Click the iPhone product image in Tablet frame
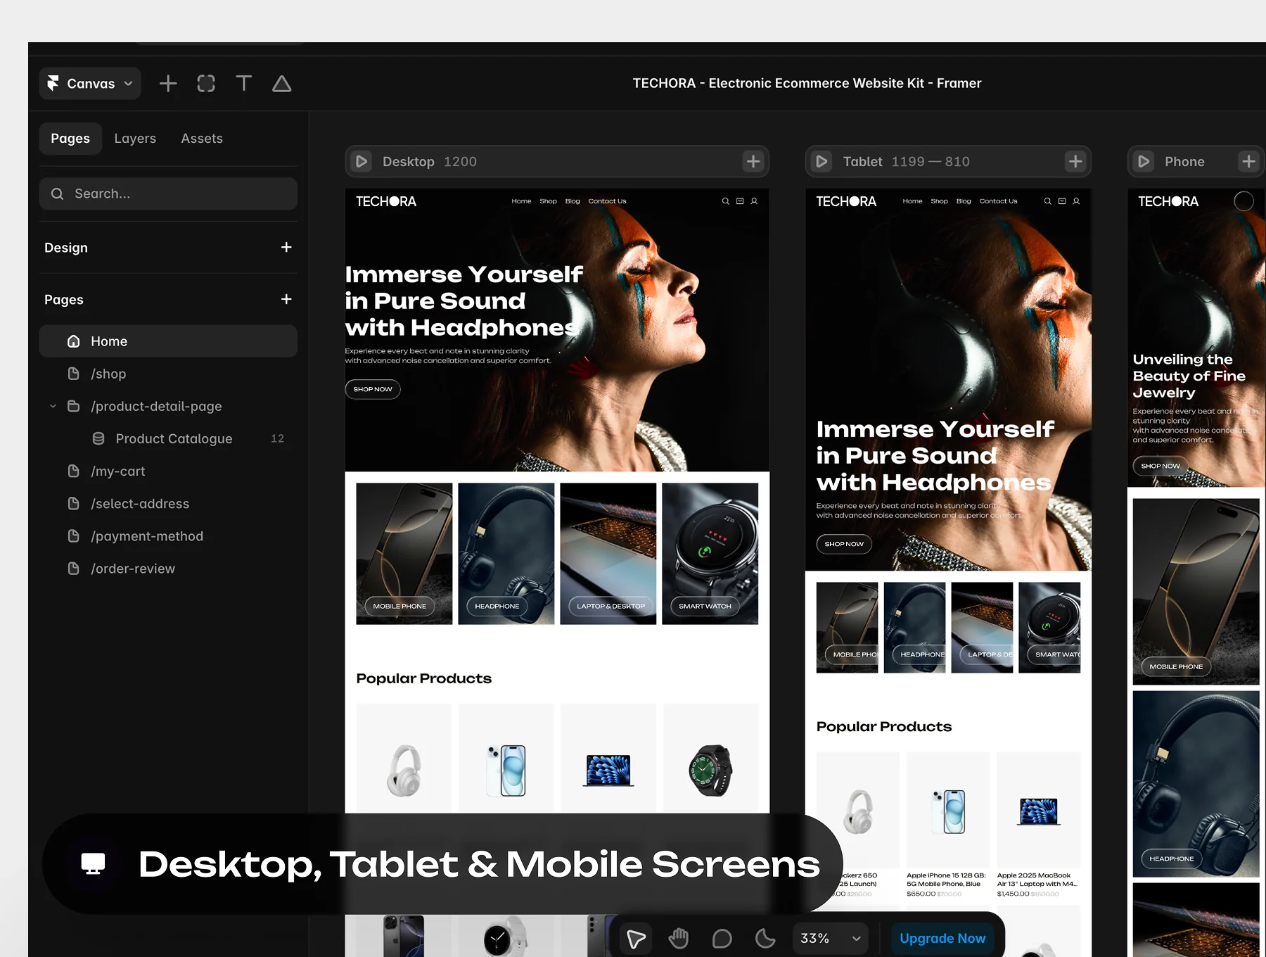The image size is (1266, 957). (949, 811)
